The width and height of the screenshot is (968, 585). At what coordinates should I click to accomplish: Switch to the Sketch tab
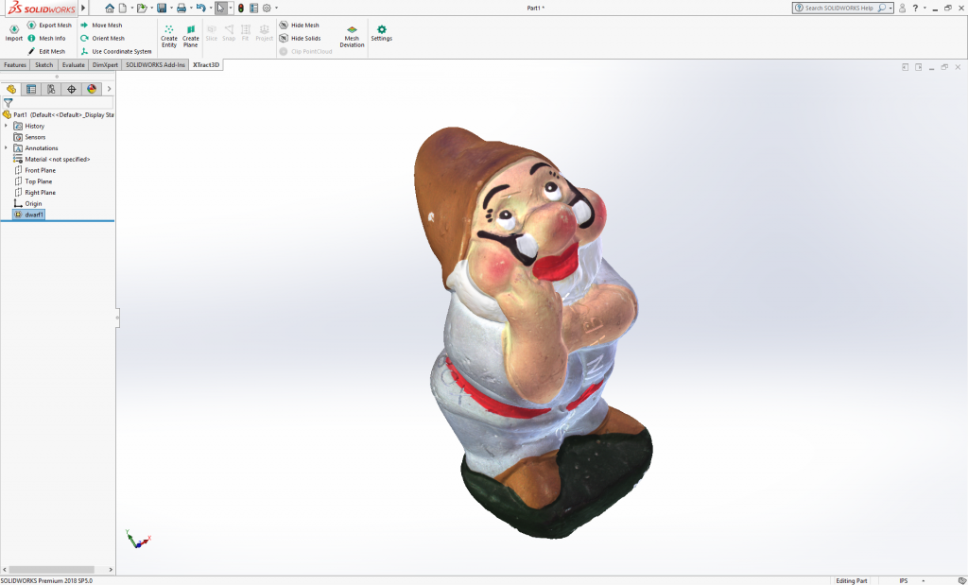pos(44,65)
